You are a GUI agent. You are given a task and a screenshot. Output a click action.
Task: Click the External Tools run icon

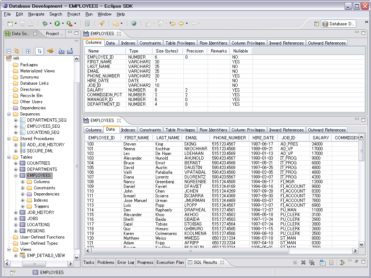pos(70,24)
